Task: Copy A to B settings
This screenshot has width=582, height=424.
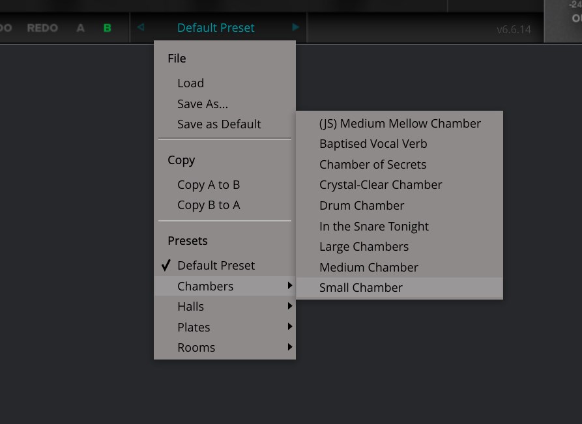Action: pyautogui.click(x=209, y=185)
